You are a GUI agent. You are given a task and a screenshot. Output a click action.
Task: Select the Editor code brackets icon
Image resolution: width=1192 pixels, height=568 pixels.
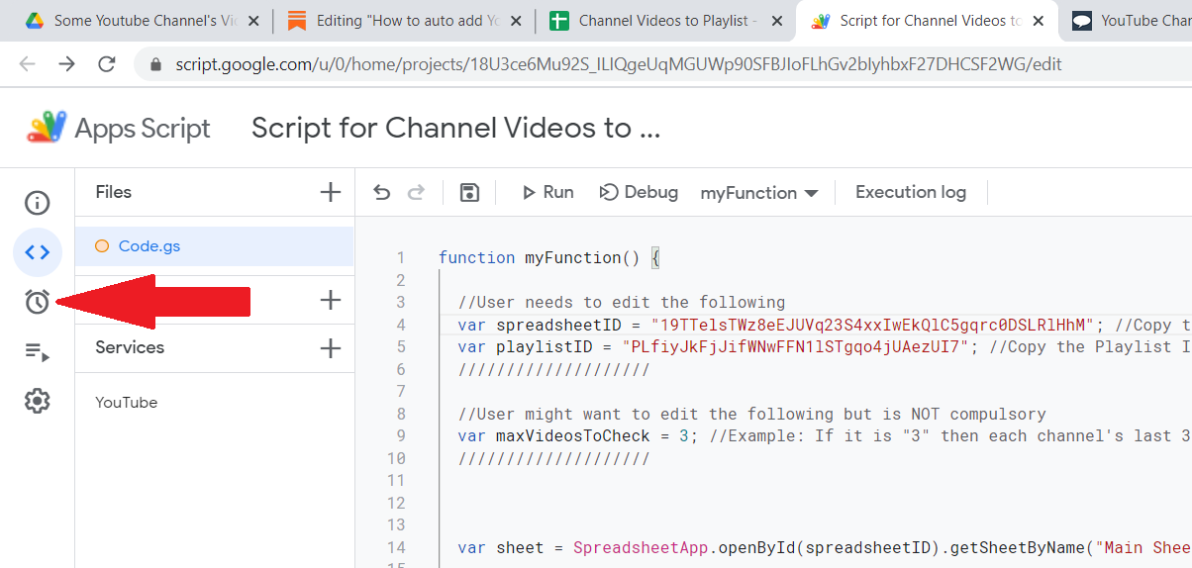(38, 252)
